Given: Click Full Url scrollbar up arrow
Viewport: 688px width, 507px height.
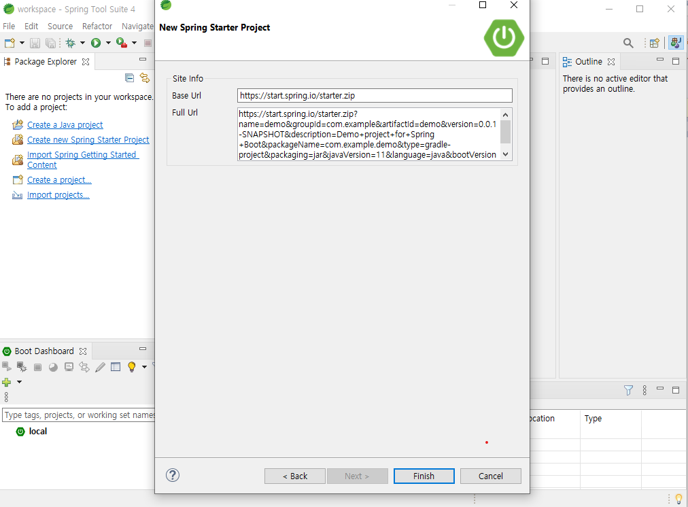Looking at the screenshot, I should coord(506,114).
